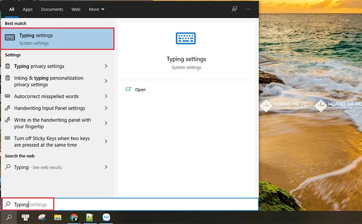Click keyboard icon beside Autocorrect misspelled words
Image resolution: width=362 pixels, height=224 pixels.
[7, 96]
